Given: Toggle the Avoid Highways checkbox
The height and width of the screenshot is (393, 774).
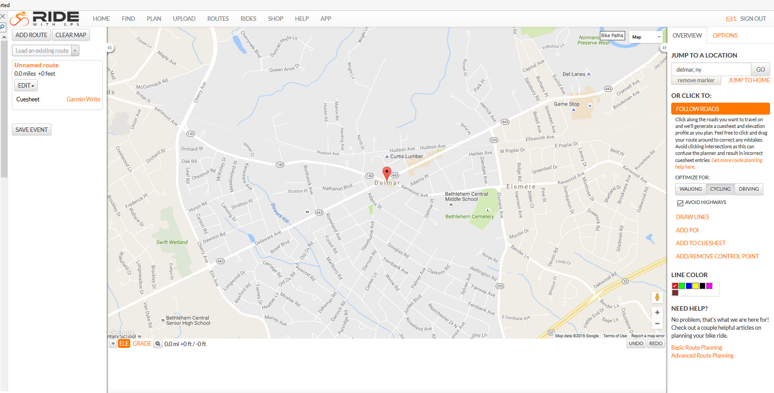Looking at the screenshot, I should [x=680, y=203].
